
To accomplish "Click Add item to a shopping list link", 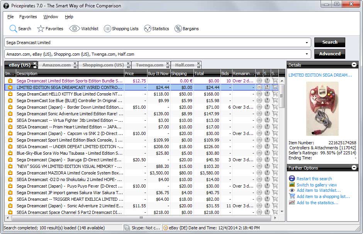I will [x=323, y=196].
